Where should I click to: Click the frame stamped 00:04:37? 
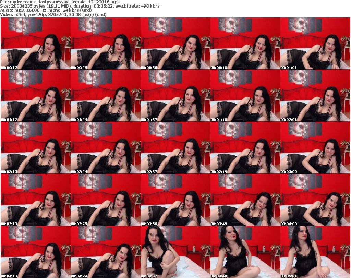(175, 252)
